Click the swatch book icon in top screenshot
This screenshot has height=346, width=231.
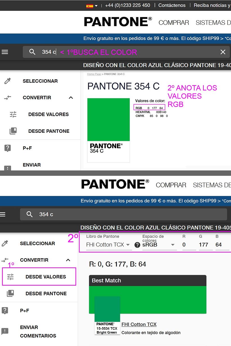pos(13,131)
